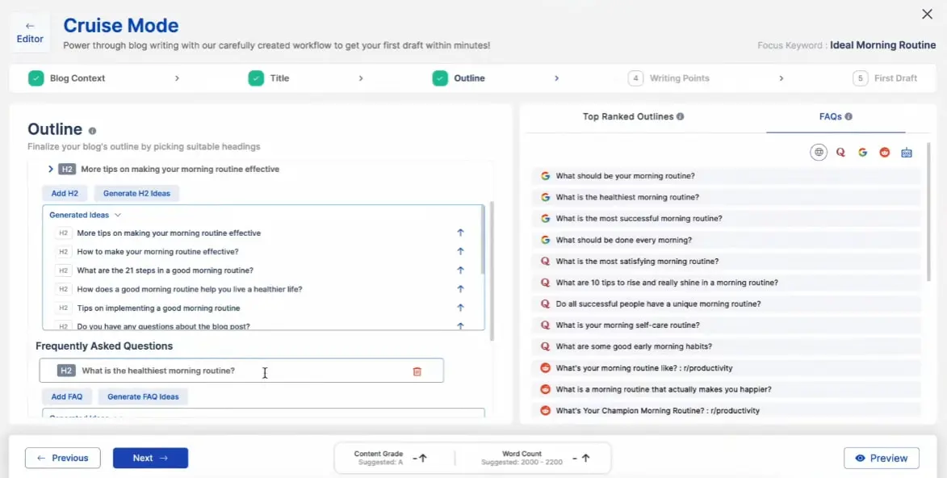The image size is (947, 478).
Task: Click the Content Grade arrow indicator
Action: [x=423, y=458]
